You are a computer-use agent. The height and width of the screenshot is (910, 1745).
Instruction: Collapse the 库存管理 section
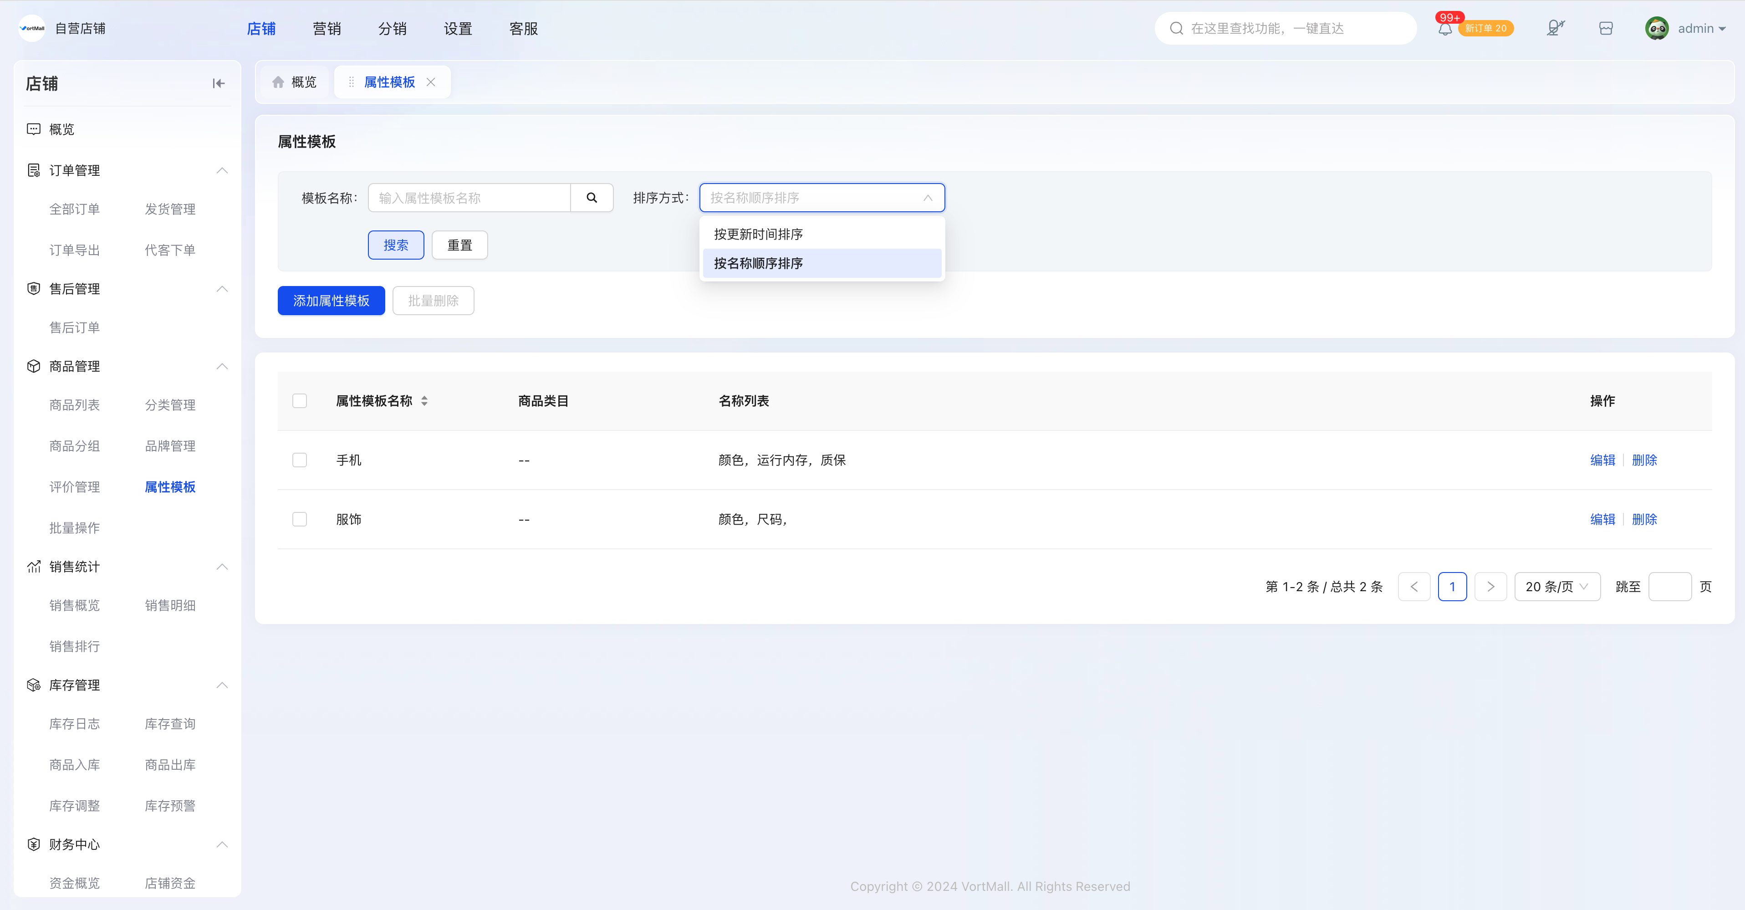coord(221,685)
